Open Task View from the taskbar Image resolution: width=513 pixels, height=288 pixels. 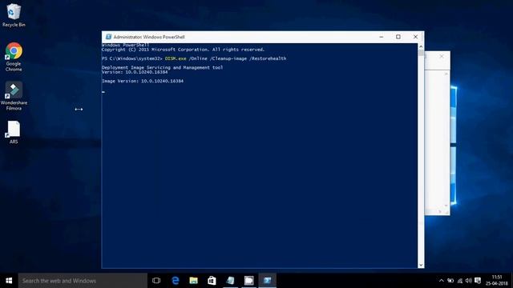[156, 281]
